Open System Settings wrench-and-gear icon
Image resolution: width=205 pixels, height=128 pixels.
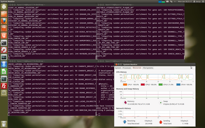[4, 50]
